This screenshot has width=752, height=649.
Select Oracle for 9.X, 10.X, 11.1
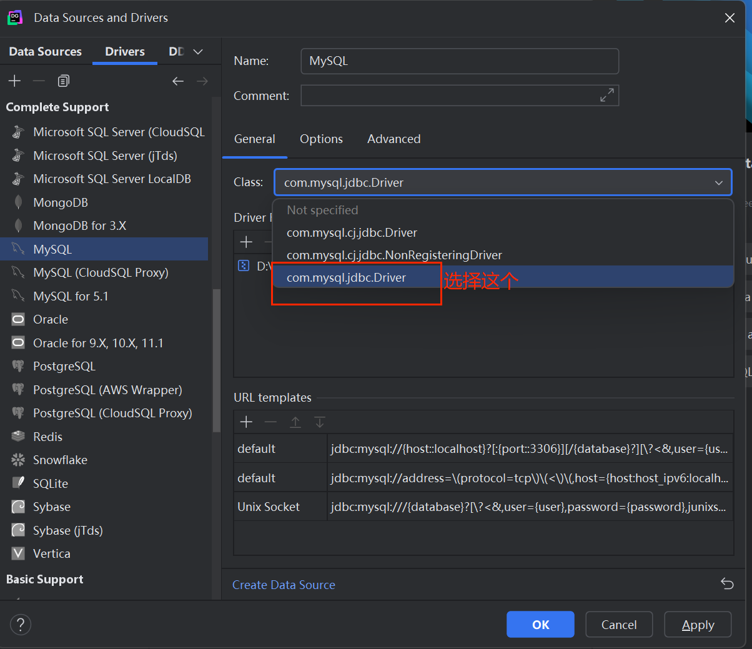point(104,343)
